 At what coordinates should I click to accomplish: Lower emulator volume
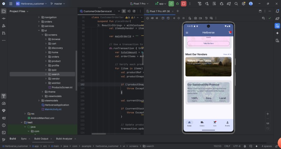coord(157,18)
